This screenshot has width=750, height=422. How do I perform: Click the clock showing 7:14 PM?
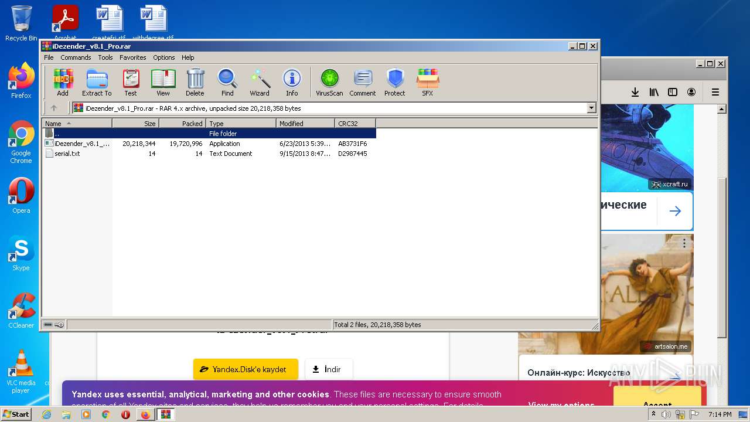[720, 414]
